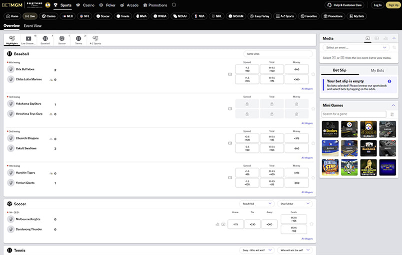Screen dimensions: 402x255
Task: Select Orix Buffaloes moneyline odds
Action: [297, 69]
